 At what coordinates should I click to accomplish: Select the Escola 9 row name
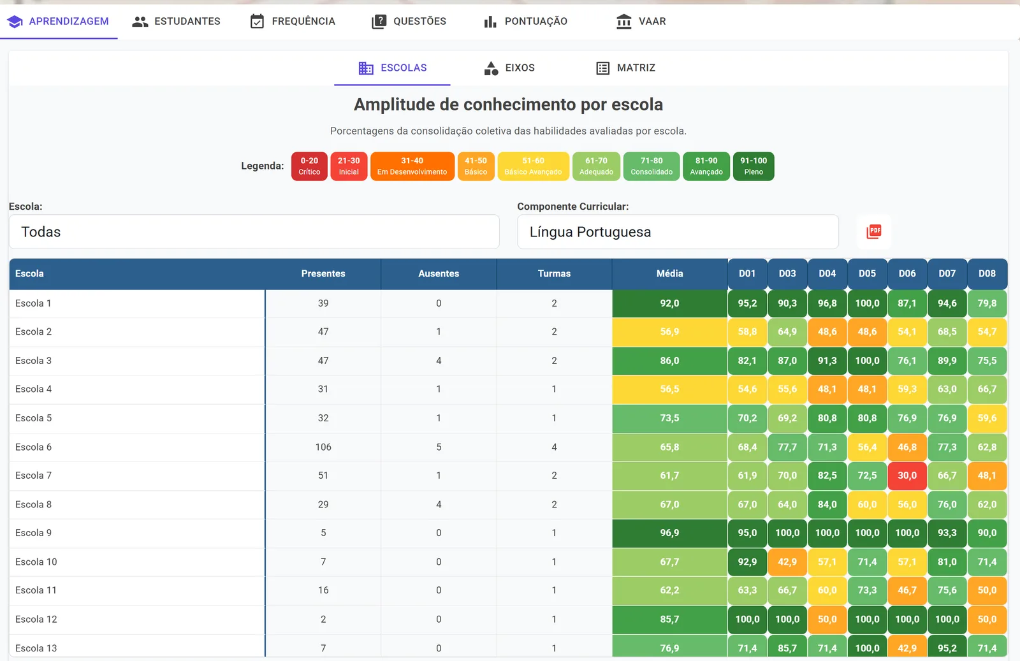(x=33, y=533)
